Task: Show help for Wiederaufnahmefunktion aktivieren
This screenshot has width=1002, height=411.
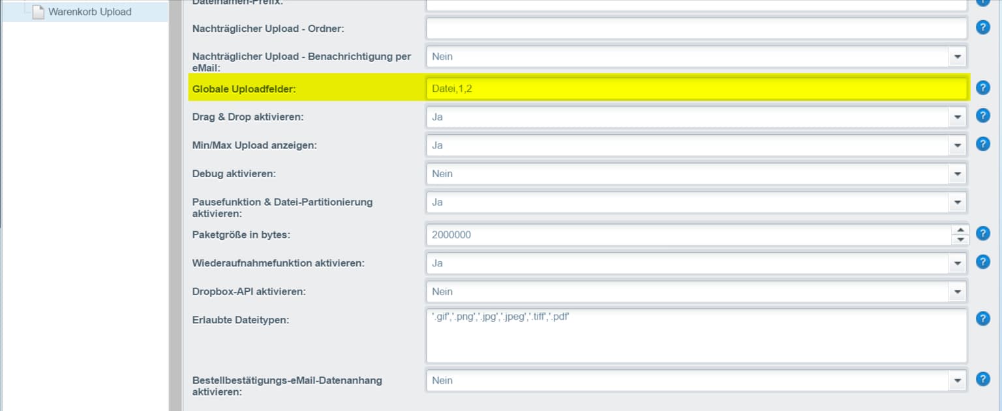Action: point(982,262)
